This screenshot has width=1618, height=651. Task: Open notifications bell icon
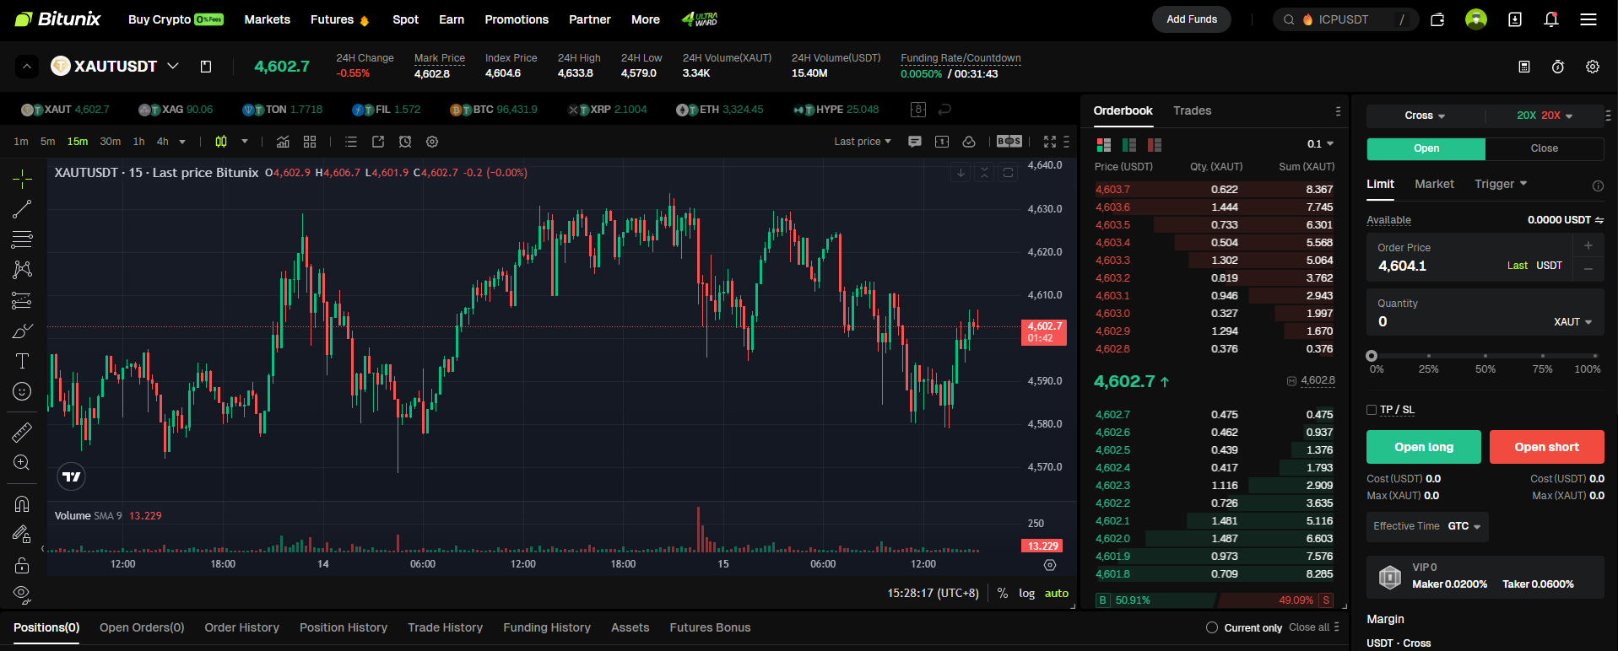[x=1551, y=19]
